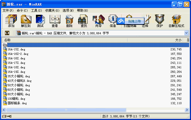The width and height of the screenshot is (191, 120).
Task: Select file 60大小链轮.dwg
Action: tap(19, 90)
